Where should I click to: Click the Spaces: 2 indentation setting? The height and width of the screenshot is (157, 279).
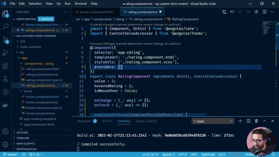[x=168, y=154]
